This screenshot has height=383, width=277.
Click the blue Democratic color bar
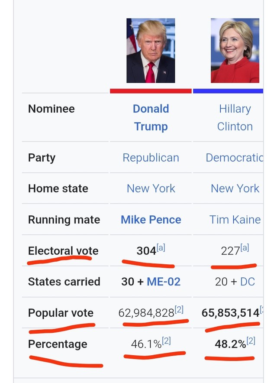click(x=228, y=91)
